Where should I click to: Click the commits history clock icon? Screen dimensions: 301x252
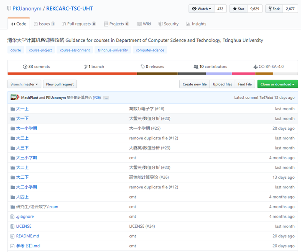pyautogui.click(x=25, y=67)
